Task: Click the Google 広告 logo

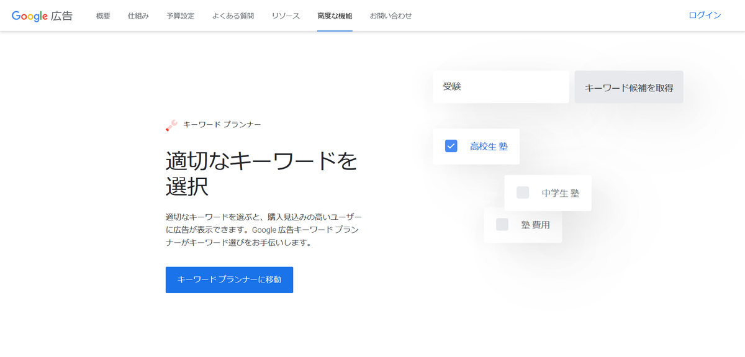Action: (x=42, y=16)
